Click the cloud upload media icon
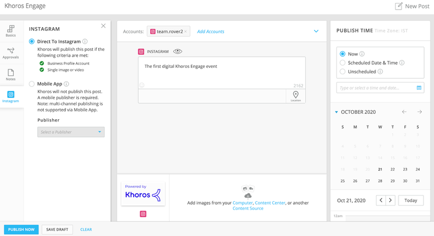 [x=248, y=196]
